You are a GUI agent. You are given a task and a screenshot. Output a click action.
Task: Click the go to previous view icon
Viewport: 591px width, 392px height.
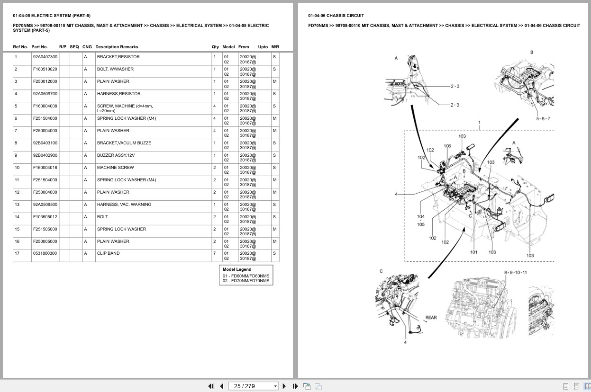coord(307,386)
